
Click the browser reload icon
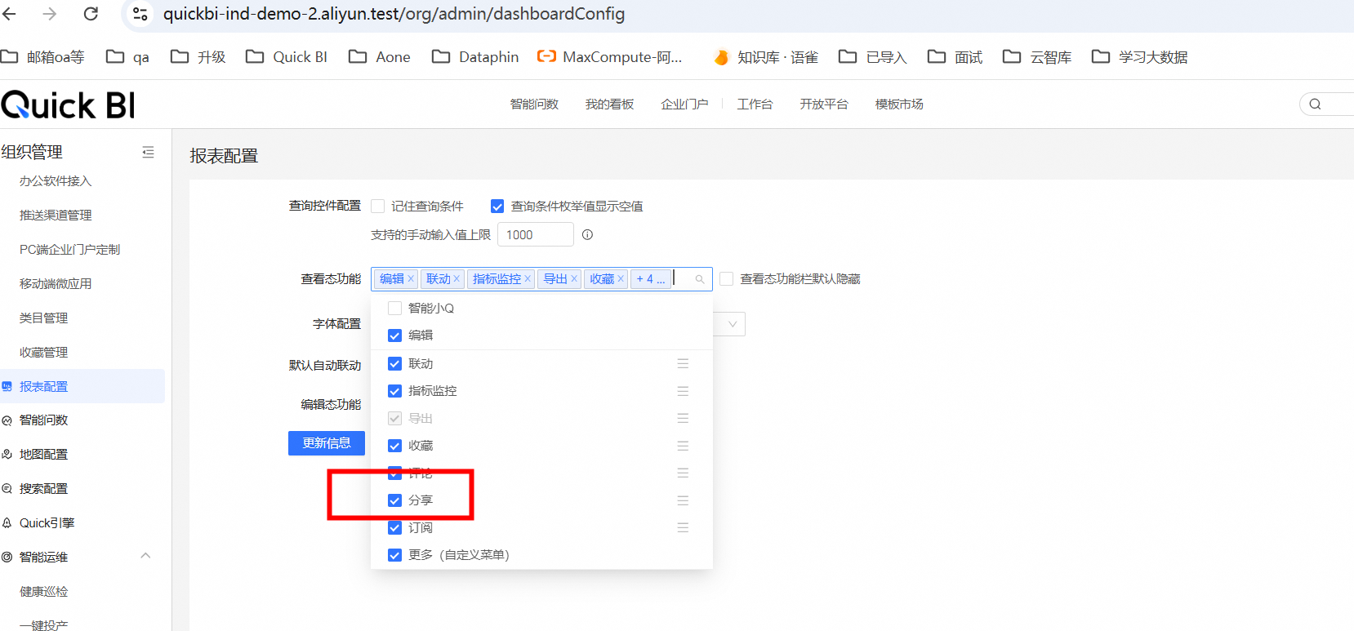click(x=91, y=14)
